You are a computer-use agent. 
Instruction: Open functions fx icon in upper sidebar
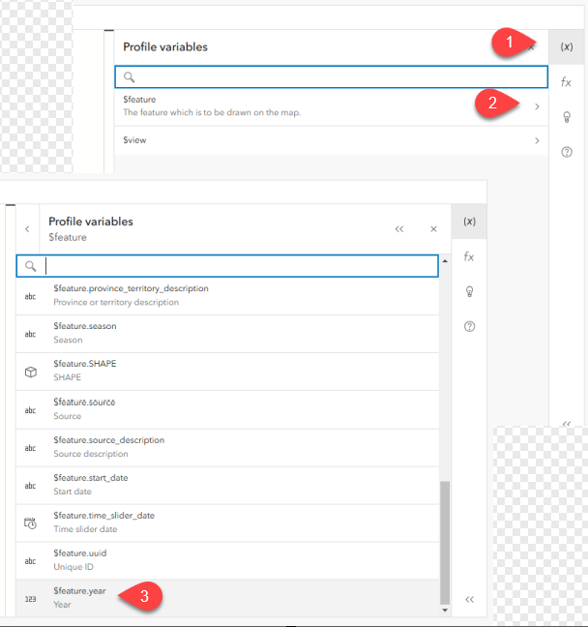[567, 82]
